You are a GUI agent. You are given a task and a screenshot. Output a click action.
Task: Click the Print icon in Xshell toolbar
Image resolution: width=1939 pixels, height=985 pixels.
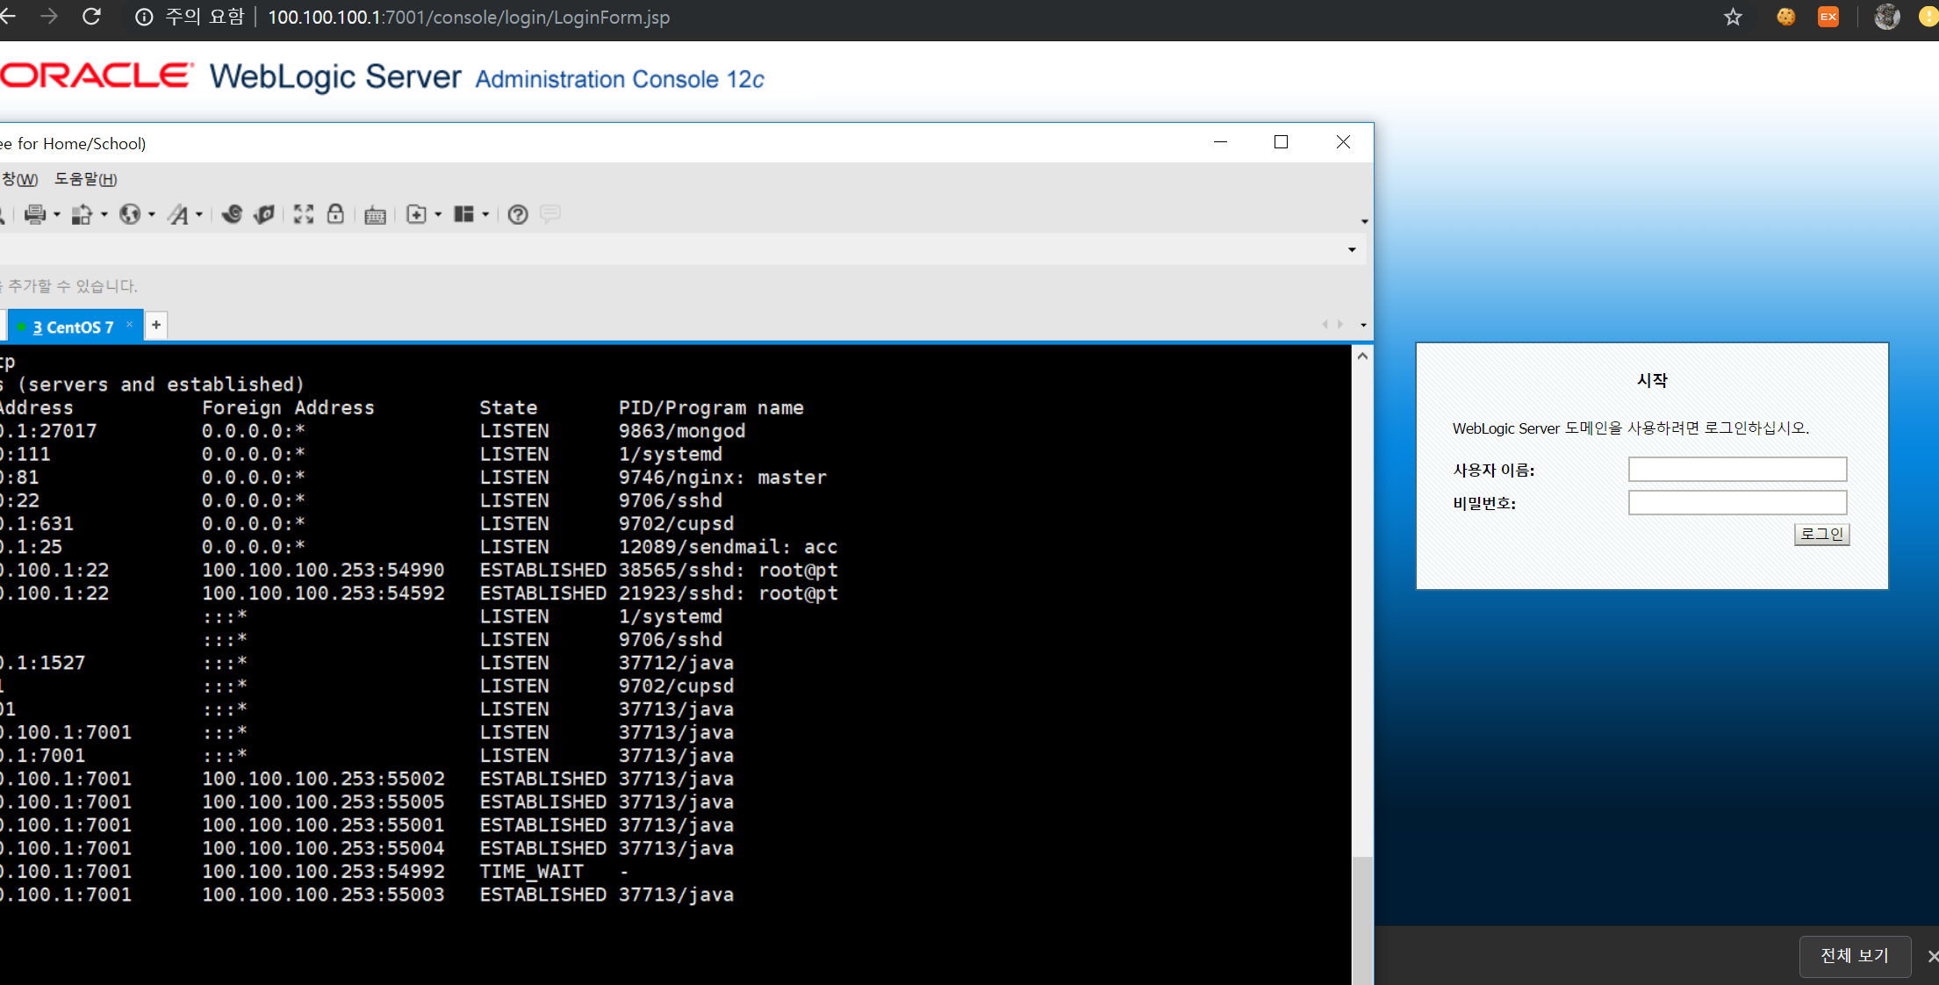click(x=35, y=214)
